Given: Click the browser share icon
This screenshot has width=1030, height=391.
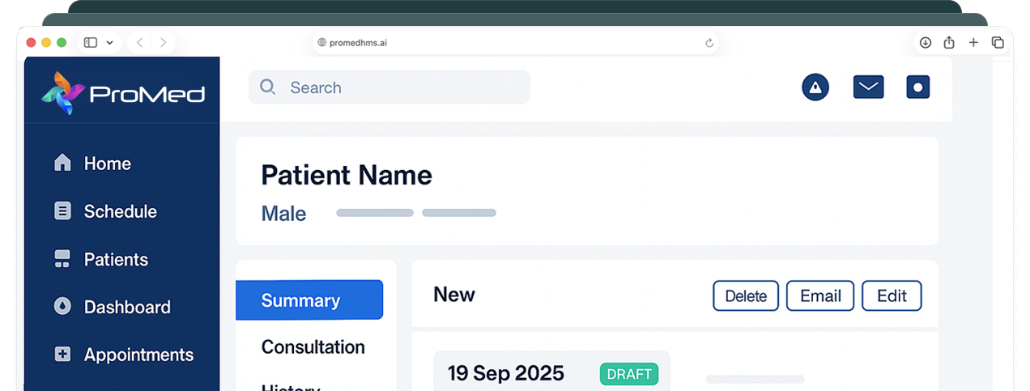Looking at the screenshot, I should [949, 43].
